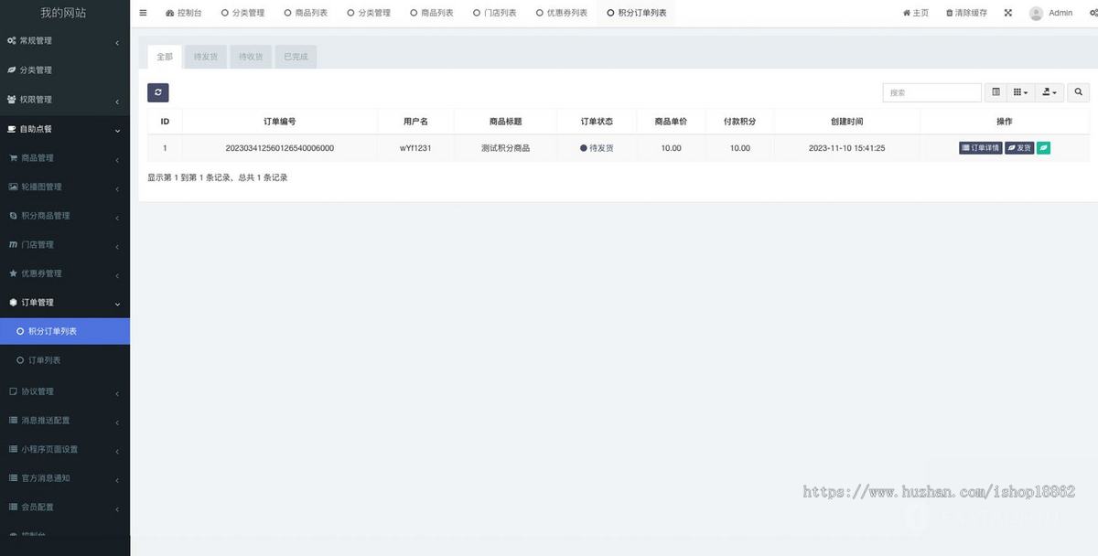
Task: Open the columns grid dropdown
Action: pyautogui.click(x=1020, y=92)
